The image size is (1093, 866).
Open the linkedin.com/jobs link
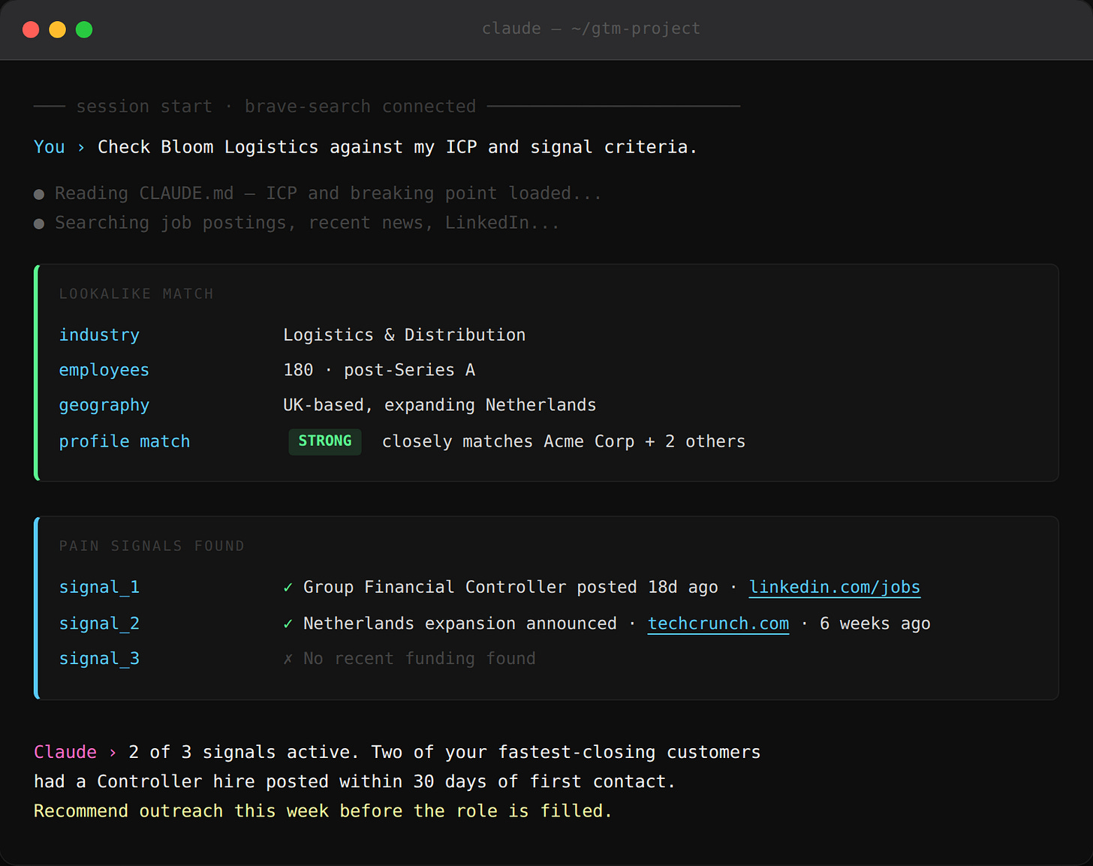pyautogui.click(x=835, y=588)
